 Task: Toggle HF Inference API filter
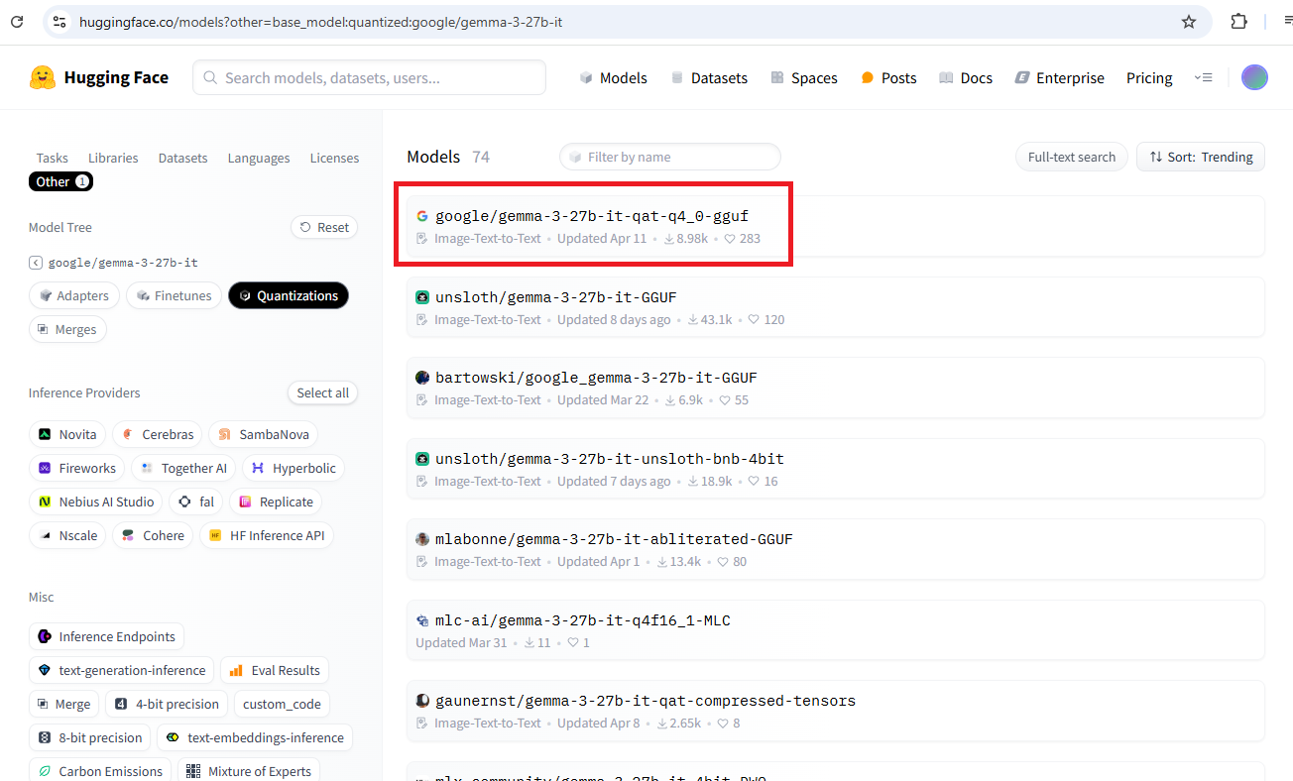coord(267,535)
